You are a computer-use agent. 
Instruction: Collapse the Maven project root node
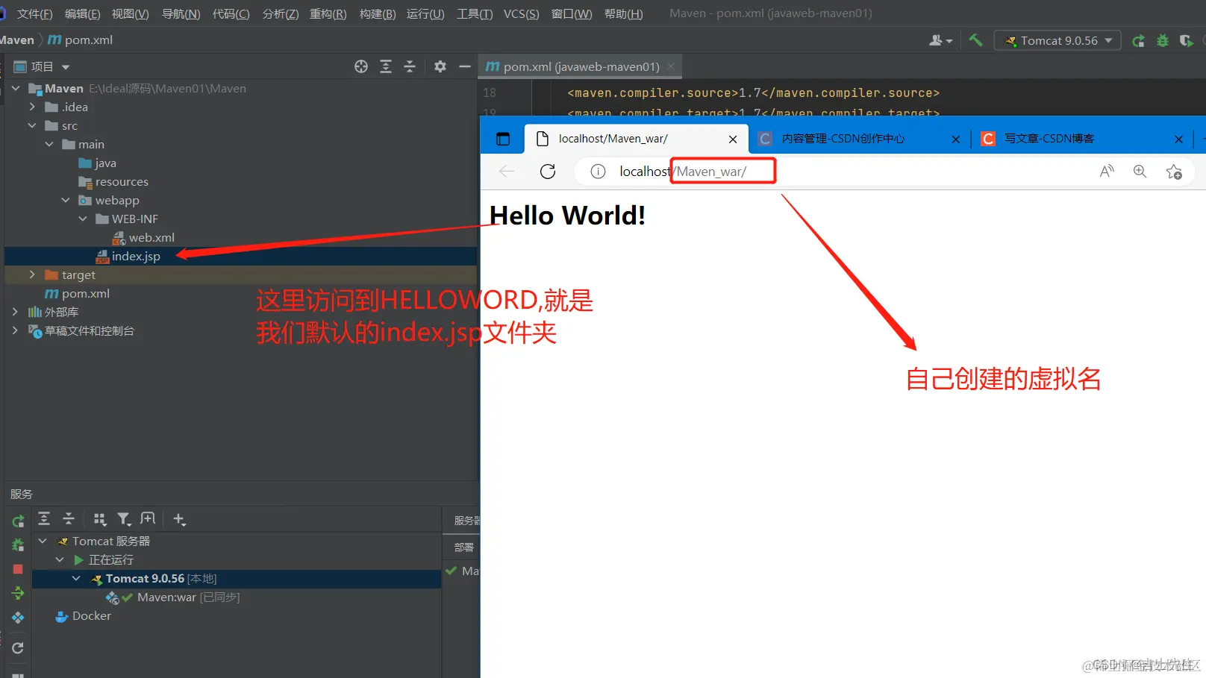pos(16,88)
